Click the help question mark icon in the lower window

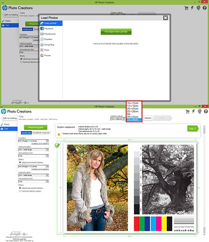tap(206, 111)
